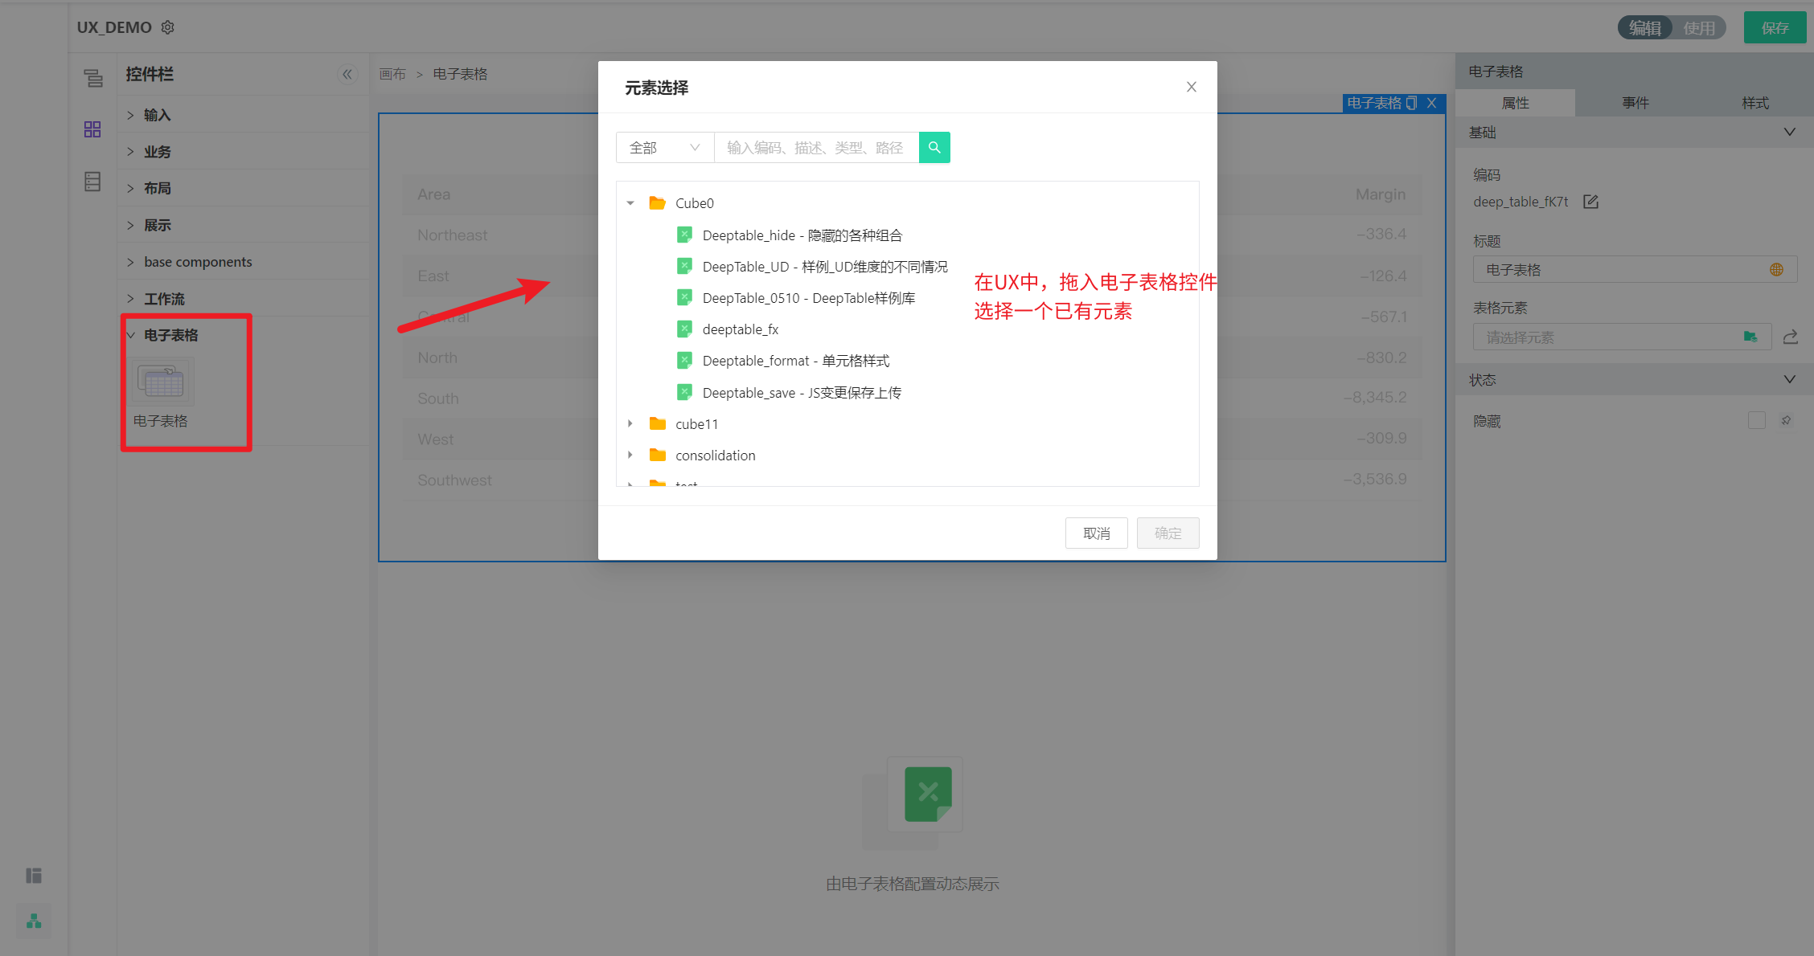The height and width of the screenshot is (956, 1814).
Task: Click the cube11 folder icon
Action: [657, 423]
